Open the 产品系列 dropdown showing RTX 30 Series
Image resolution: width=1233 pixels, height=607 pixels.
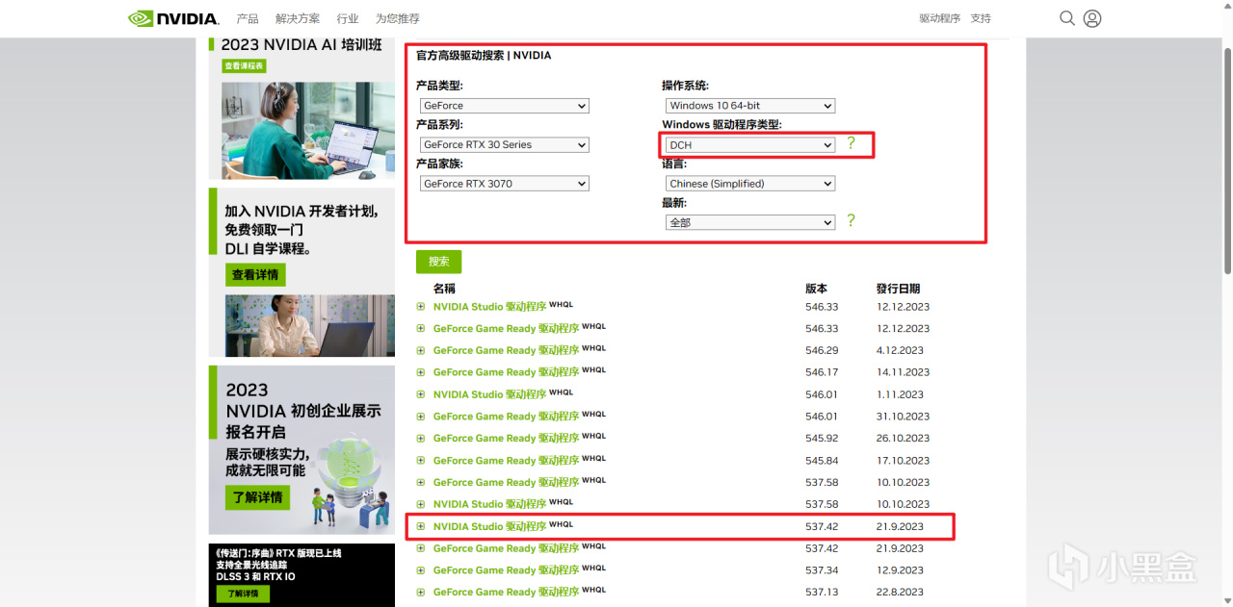pos(505,144)
